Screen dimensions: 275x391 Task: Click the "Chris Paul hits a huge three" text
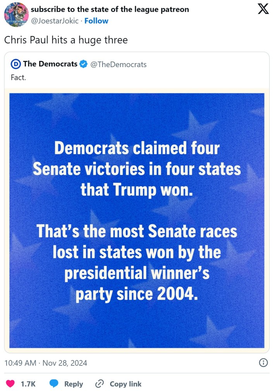pyautogui.click(x=66, y=40)
